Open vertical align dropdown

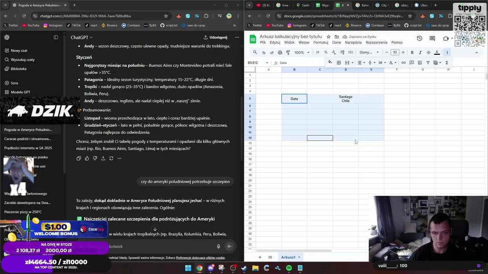[x=371, y=63]
